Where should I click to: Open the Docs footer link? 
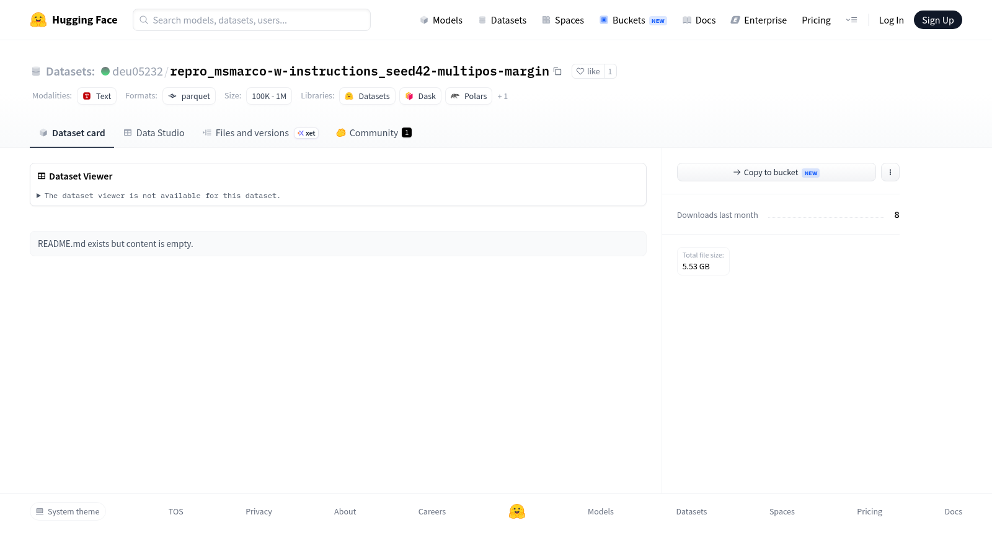point(953,511)
